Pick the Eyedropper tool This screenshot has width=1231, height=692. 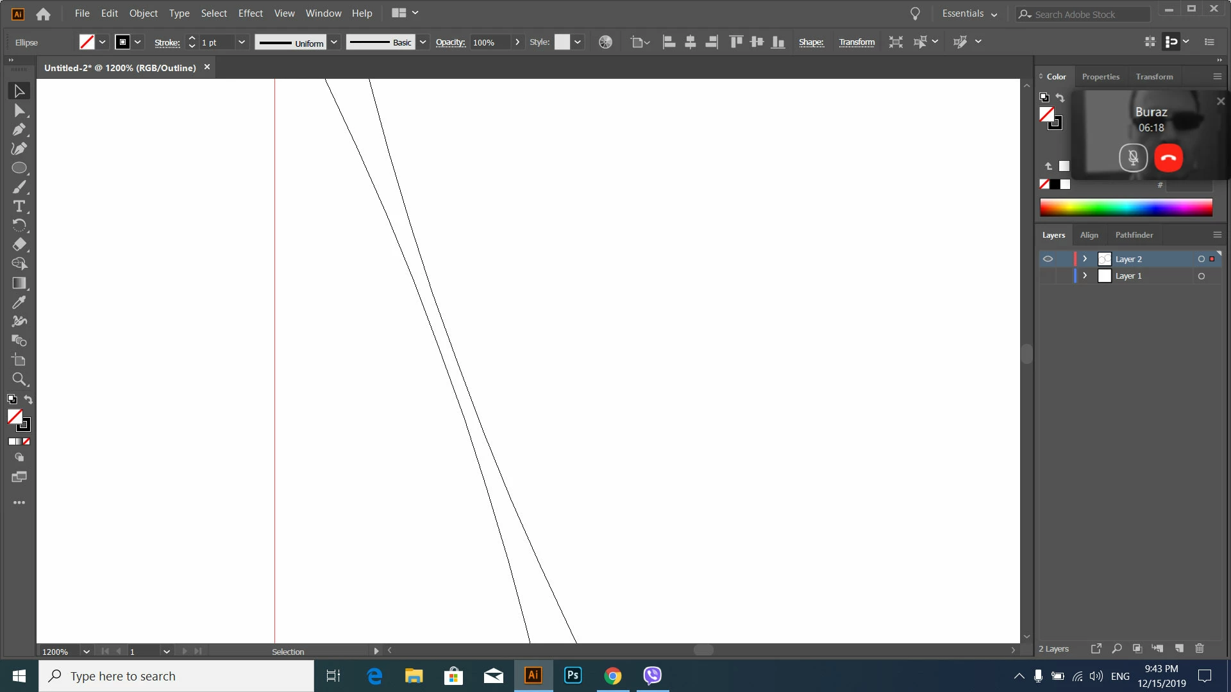(19, 302)
